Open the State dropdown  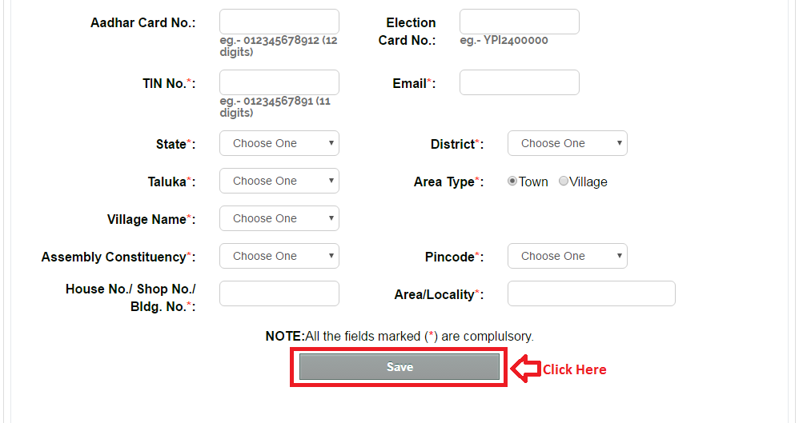click(279, 144)
